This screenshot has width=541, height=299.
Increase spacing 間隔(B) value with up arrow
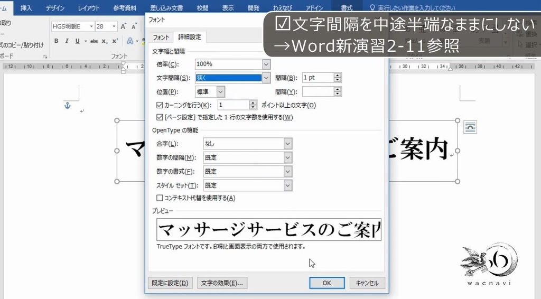(338, 75)
